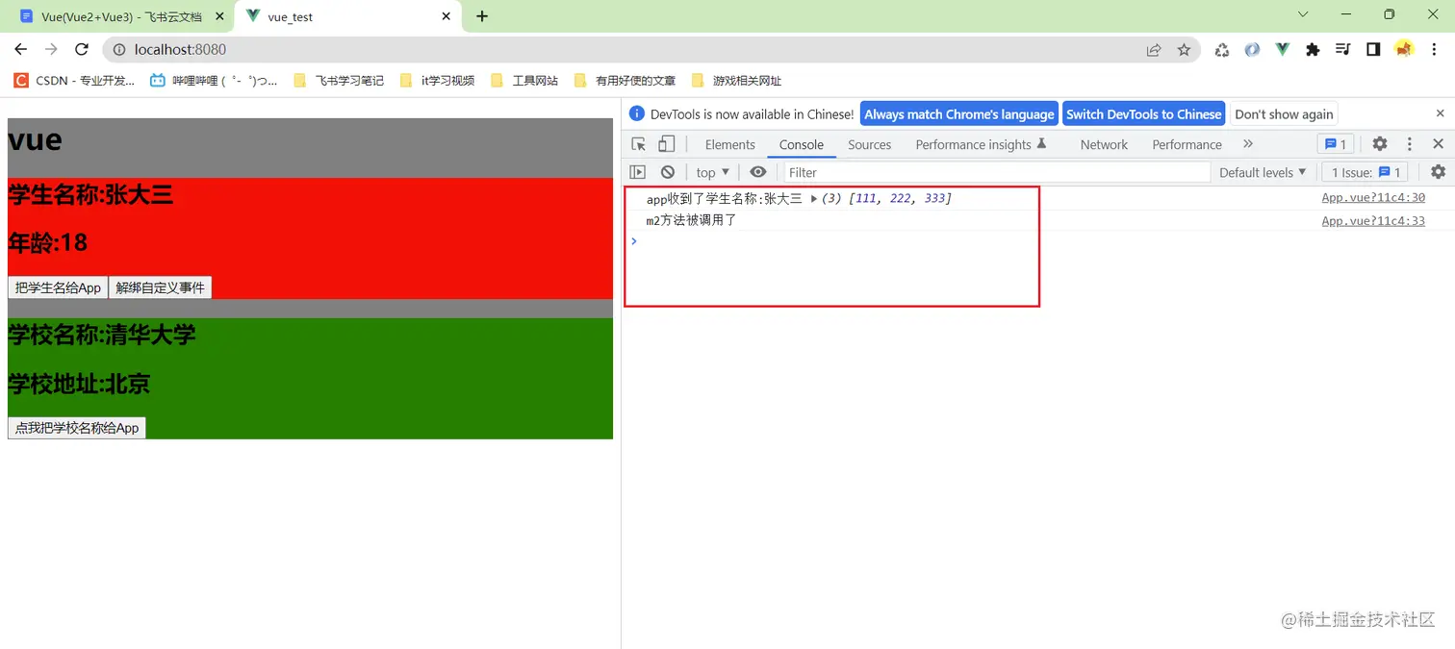Go forward to the next page
Image resolution: width=1455 pixels, height=649 pixels.
[51, 49]
